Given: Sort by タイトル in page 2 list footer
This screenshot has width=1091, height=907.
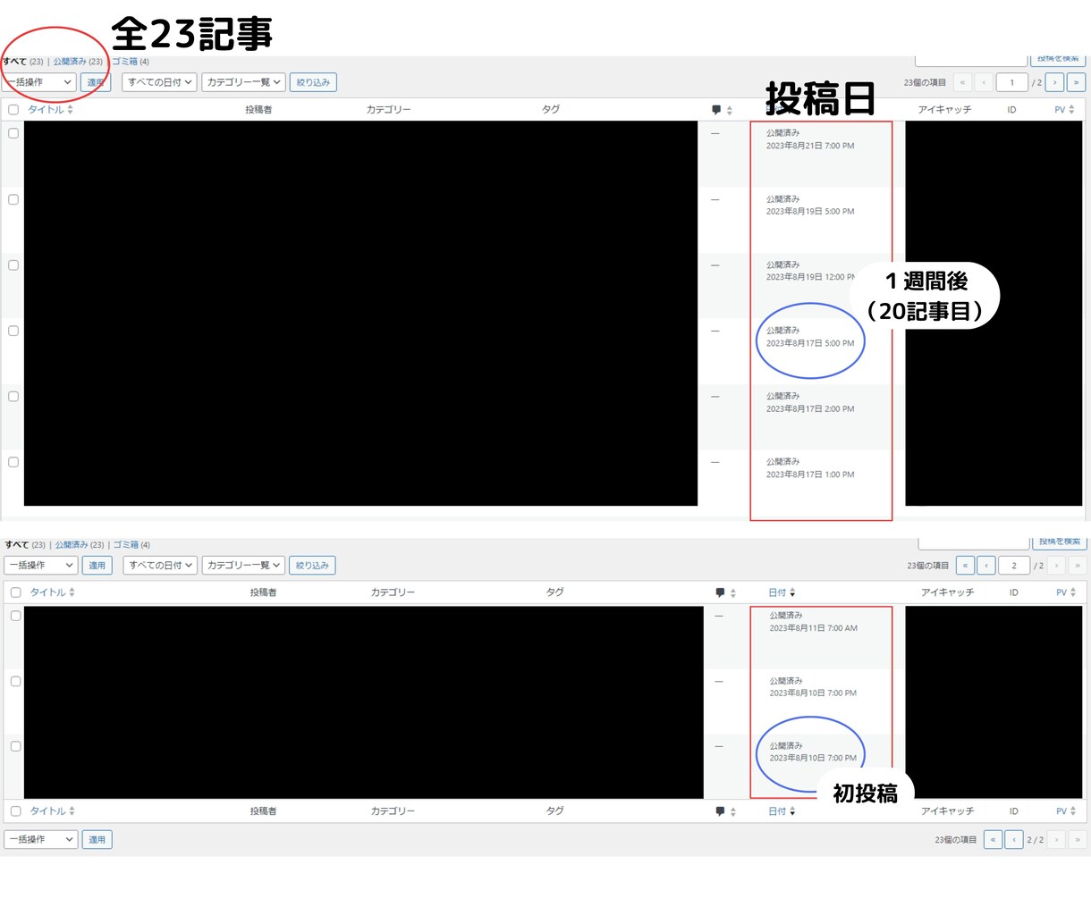Looking at the screenshot, I should click(53, 811).
